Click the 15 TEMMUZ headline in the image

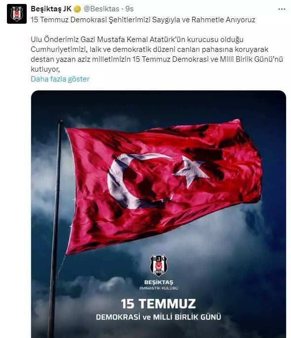[x=159, y=304]
